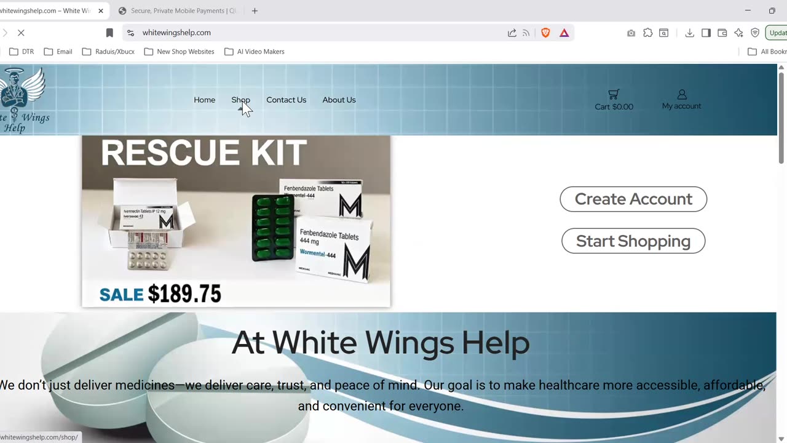Open the DTR bookmarks folder
Screen dimensions: 787x443
click(22, 52)
